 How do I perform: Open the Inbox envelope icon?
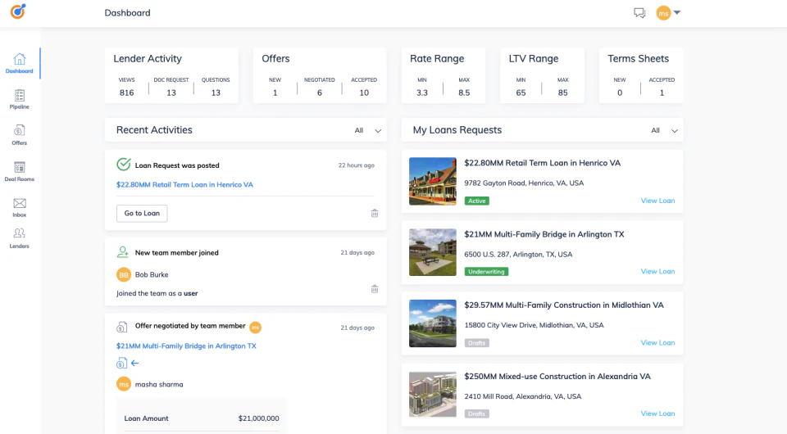tap(20, 204)
